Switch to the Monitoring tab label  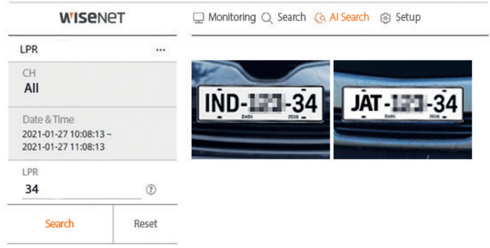click(x=232, y=17)
